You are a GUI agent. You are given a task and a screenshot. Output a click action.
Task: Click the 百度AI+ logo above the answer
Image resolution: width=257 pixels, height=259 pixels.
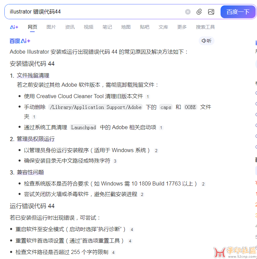20,41
